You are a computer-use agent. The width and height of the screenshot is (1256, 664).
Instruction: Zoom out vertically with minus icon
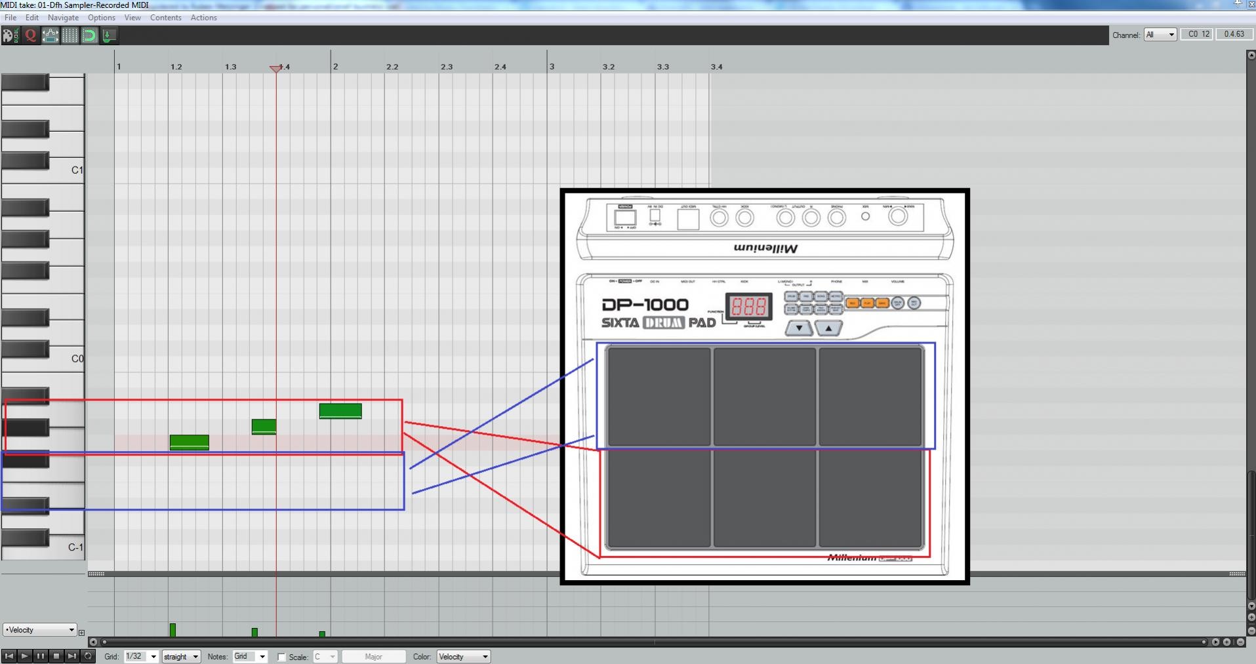click(x=1251, y=630)
